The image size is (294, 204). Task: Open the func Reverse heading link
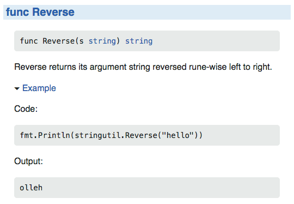point(40,12)
